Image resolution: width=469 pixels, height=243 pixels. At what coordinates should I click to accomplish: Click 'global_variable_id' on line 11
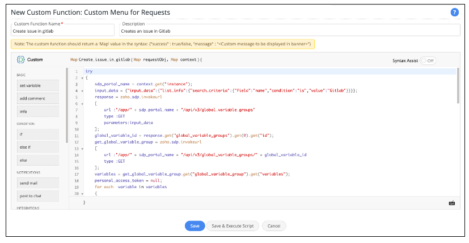tap(116, 136)
